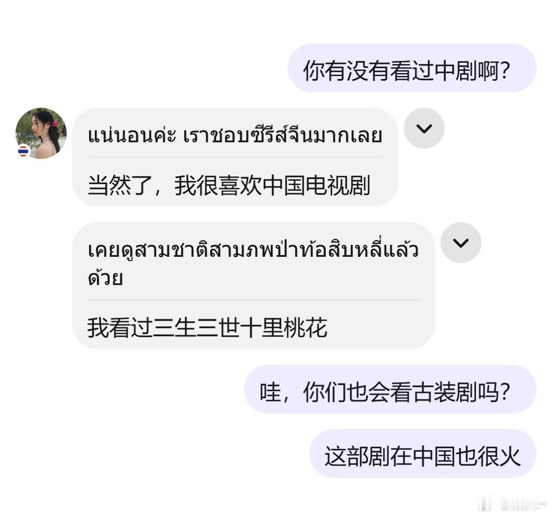The height and width of the screenshot is (517, 552).
Task: Click the divider above "我看过三生三世十里桃花"
Action: click(253, 300)
